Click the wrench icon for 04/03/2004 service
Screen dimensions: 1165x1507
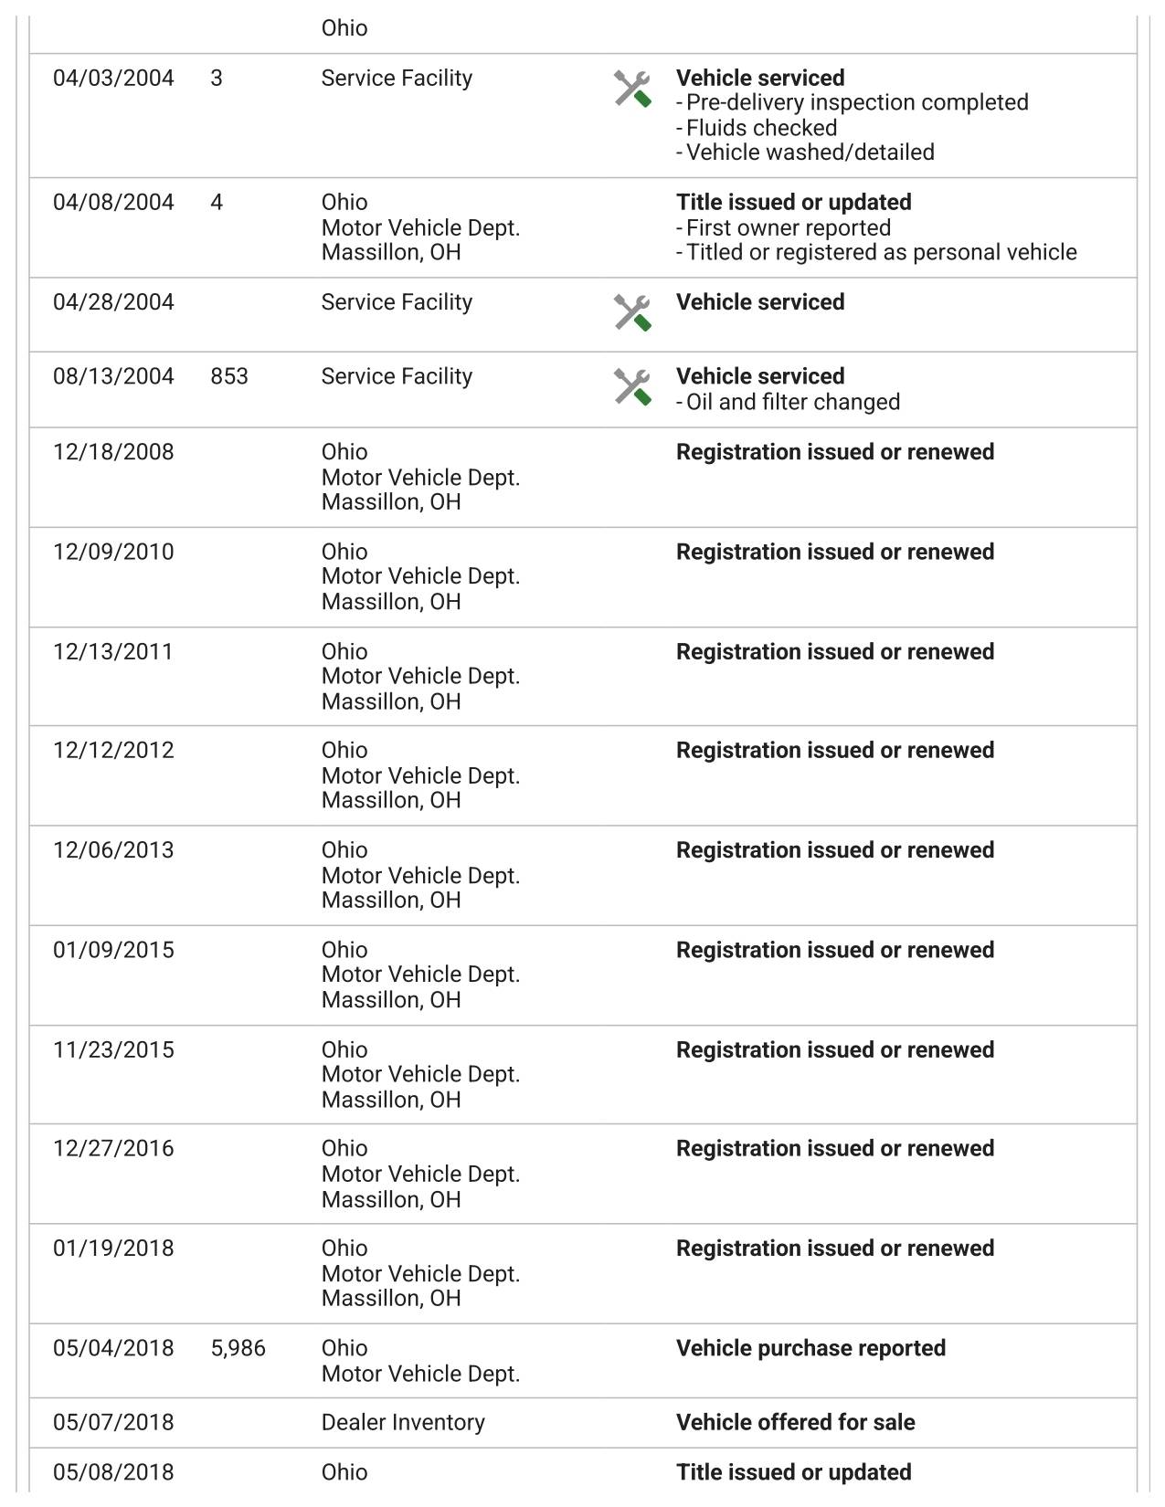[632, 89]
